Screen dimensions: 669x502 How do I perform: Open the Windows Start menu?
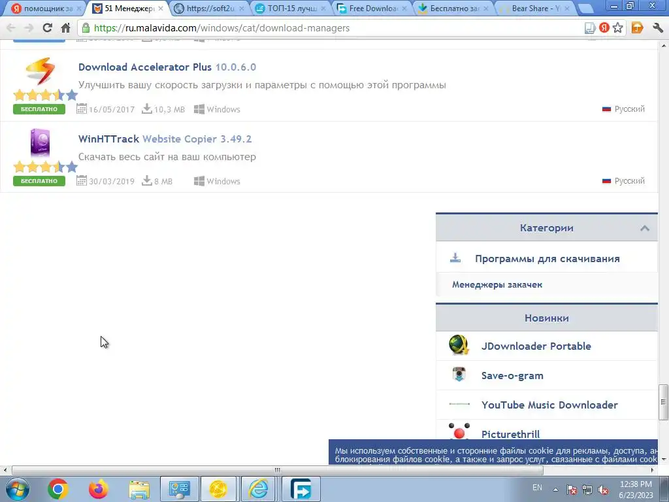tap(18, 489)
